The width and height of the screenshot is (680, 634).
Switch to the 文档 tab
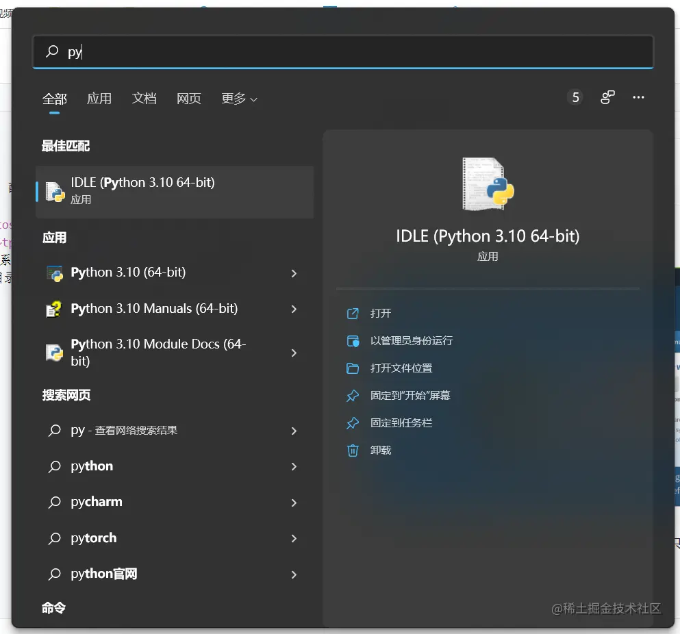(x=144, y=99)
